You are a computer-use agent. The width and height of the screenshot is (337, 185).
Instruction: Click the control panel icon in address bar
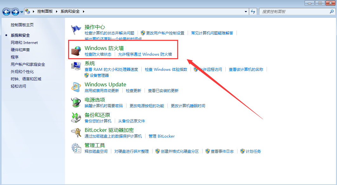click(x=28, y=11)
